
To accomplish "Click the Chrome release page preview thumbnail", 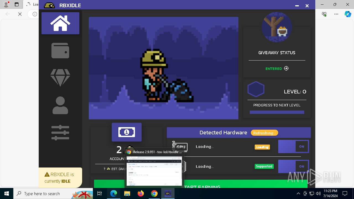I will pos(154,171).
